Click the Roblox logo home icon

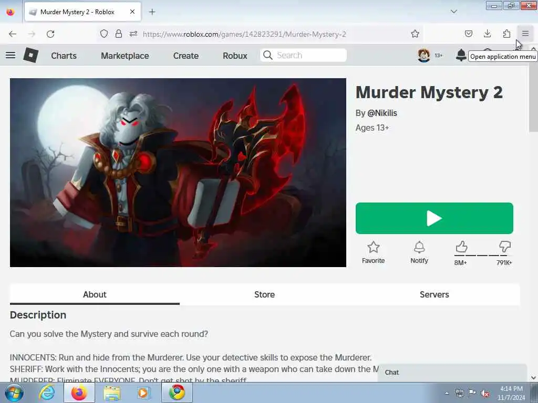point(30,55)
